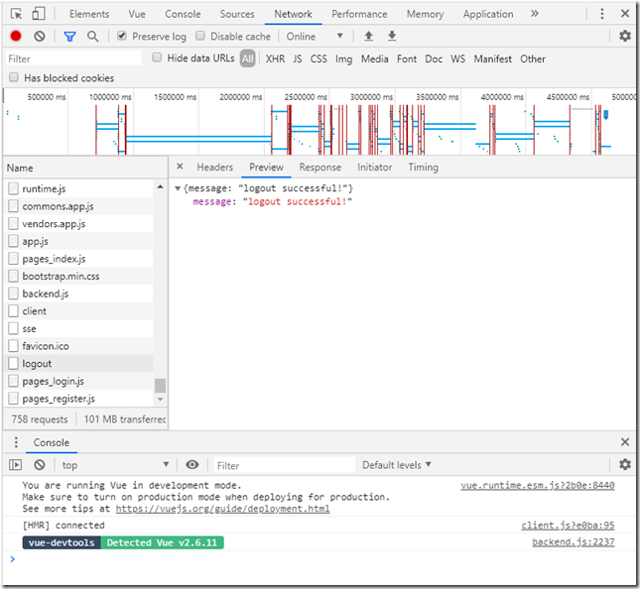Check Hide data URLs checkbox
The image size is (640, 589).
[157, 58]
